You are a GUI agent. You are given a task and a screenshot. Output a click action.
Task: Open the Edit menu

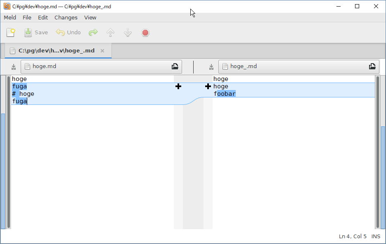[43, 17]
